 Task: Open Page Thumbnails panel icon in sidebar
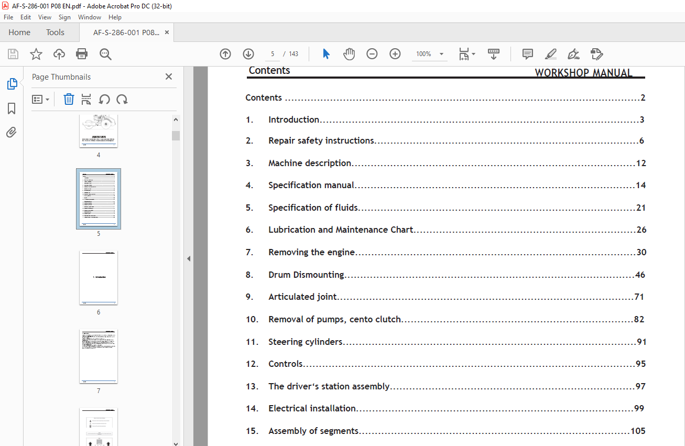pos(12,84)
